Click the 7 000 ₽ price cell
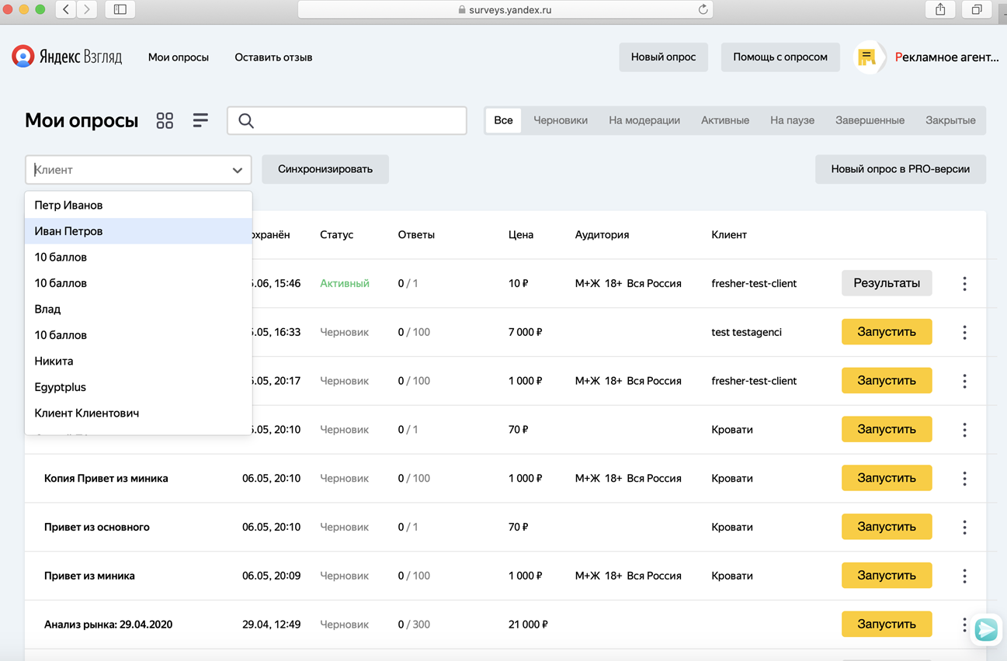Screen dimensions: 1007x661 click(526, 332)
